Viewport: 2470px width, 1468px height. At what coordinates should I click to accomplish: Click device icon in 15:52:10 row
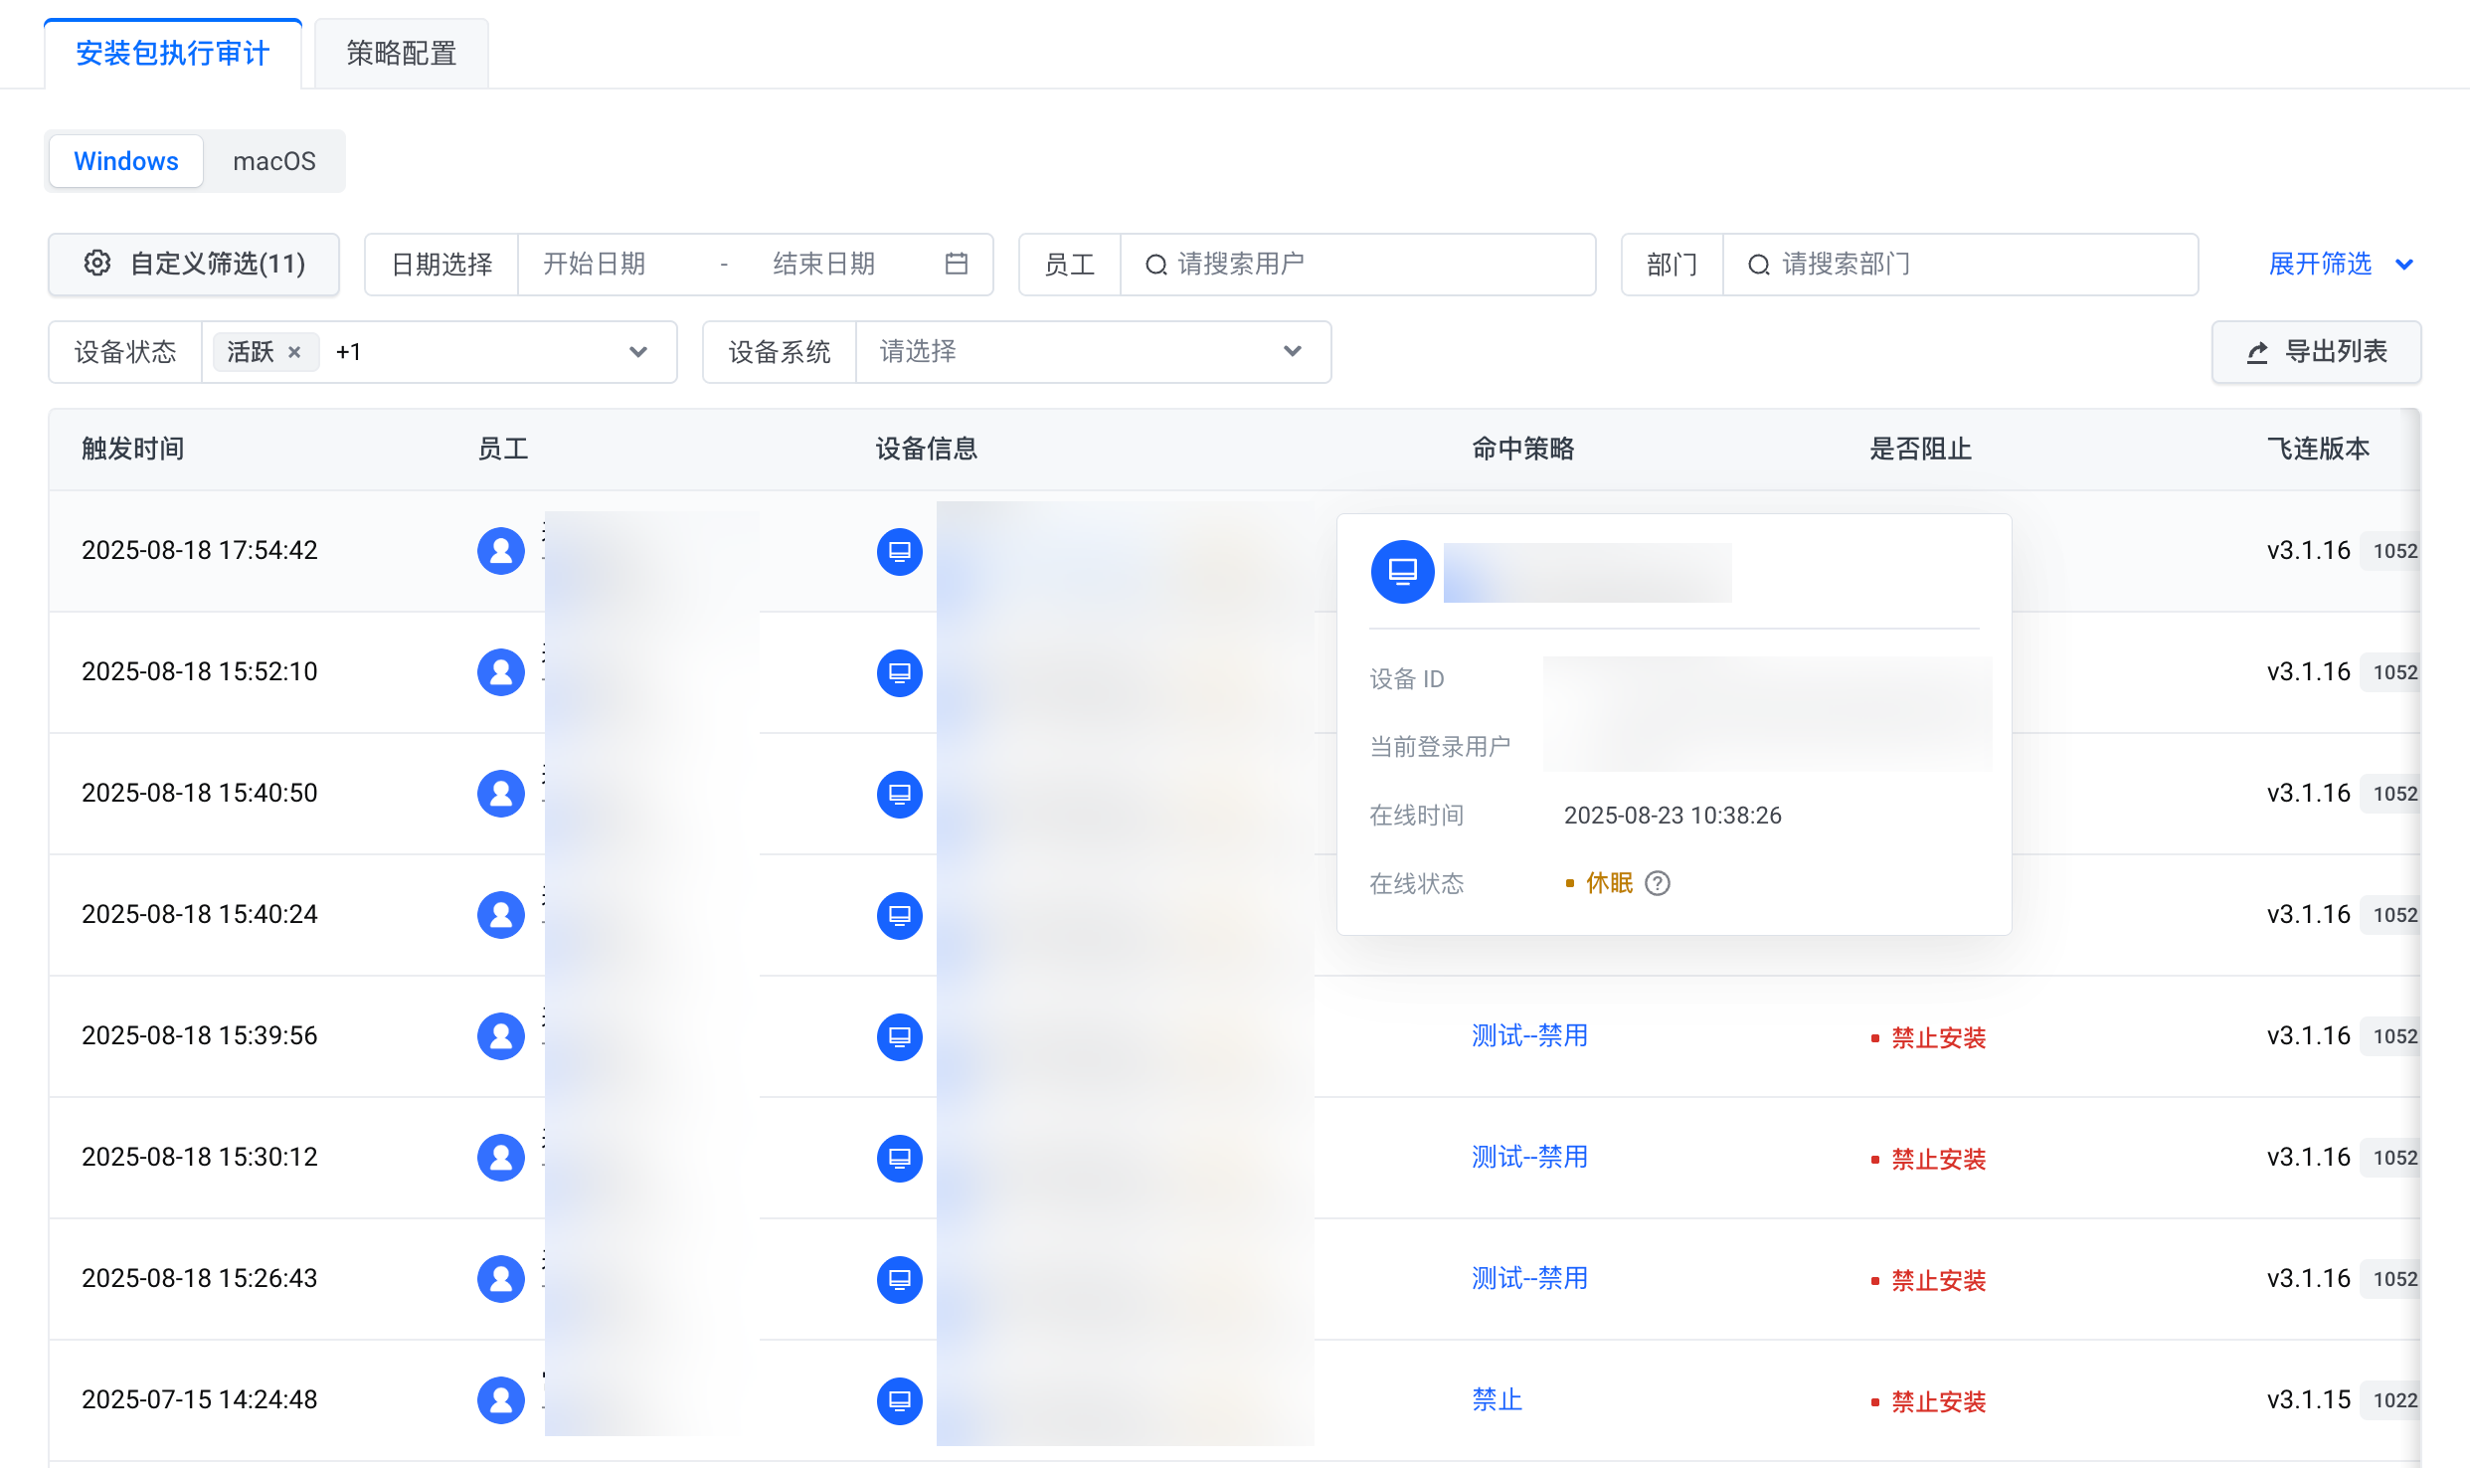pyautogui.click(x=899, y=672)
